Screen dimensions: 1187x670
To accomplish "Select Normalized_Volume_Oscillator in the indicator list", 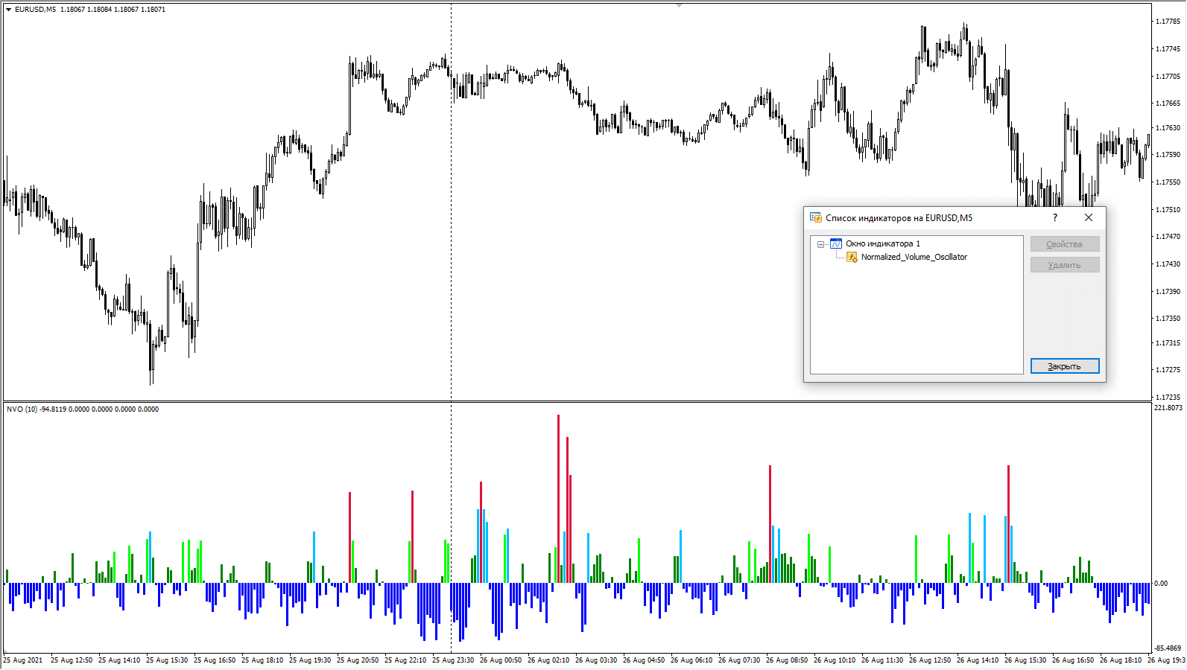I will click(x=914, y=257).
